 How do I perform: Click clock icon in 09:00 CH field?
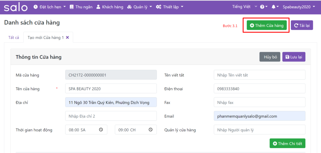click(x=150, y=130)
